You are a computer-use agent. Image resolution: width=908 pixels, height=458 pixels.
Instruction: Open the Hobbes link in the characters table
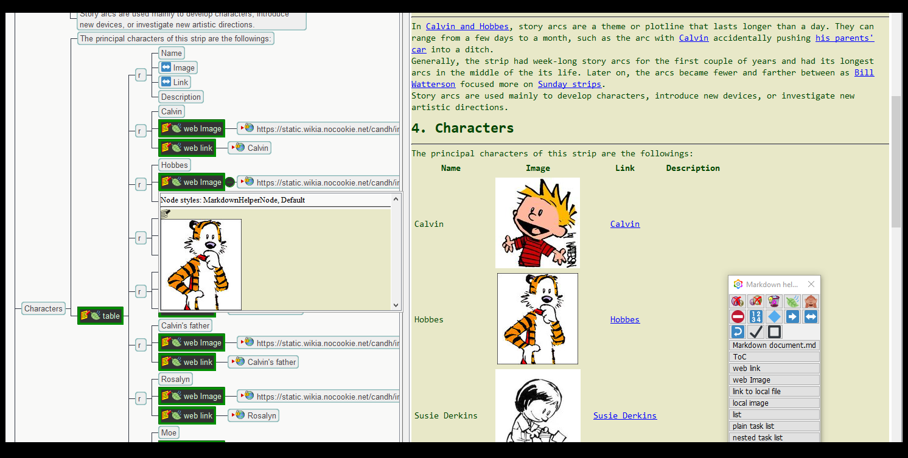click(x=625, y=319)
